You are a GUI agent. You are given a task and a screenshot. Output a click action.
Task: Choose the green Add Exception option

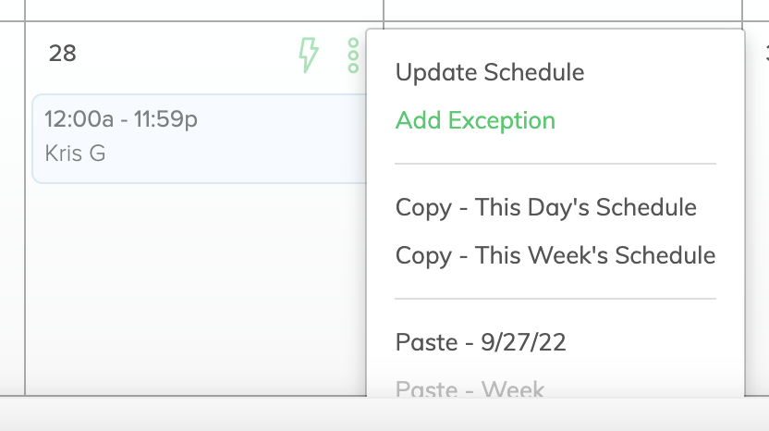click(475, 120)
